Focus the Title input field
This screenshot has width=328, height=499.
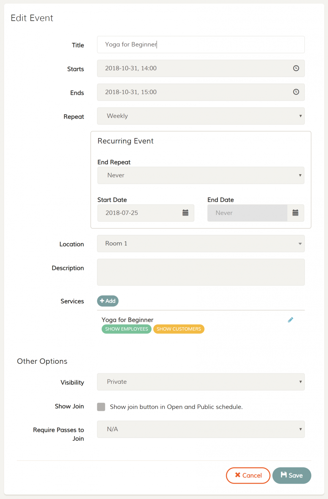coord(201,45)
